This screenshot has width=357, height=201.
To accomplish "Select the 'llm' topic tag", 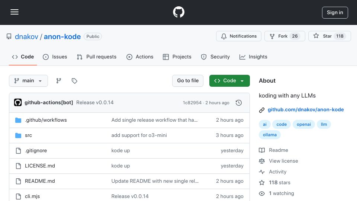I will point(324,124).
